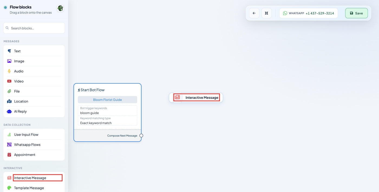This screenshot has width=379, height=192.
Task: Select the Interactive Message node on canvas
Action: click(196, 97)
